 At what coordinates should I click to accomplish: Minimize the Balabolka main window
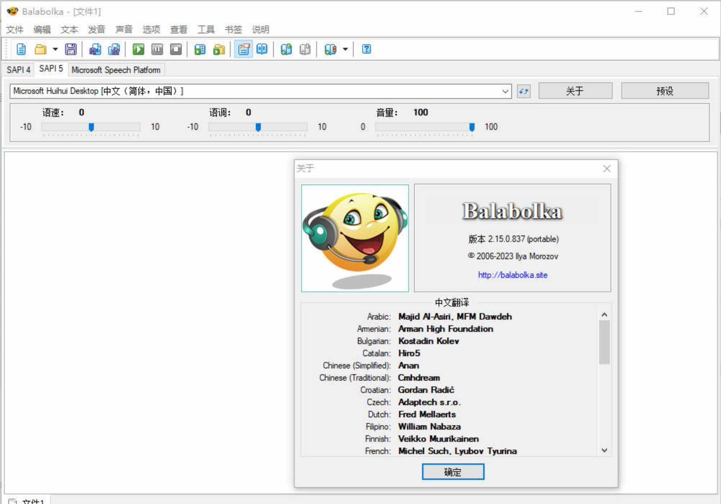(x=638, y=12)
